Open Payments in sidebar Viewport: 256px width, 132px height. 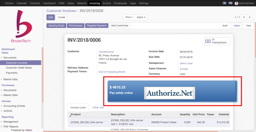11,73
